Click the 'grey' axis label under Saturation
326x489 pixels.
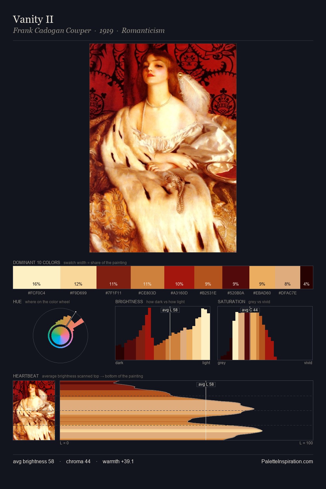tap(222, 363)
